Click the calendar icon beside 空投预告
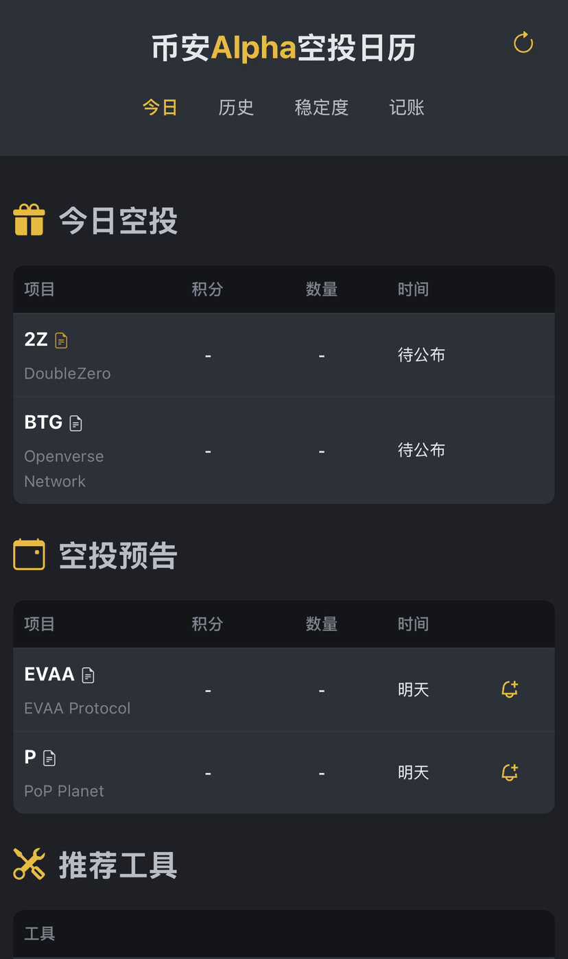Viewport: 568px width, 959px height. (29, 554)
